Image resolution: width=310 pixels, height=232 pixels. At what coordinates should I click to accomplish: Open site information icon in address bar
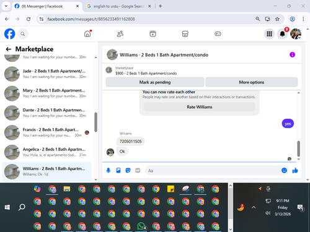(x=42, y=19)
